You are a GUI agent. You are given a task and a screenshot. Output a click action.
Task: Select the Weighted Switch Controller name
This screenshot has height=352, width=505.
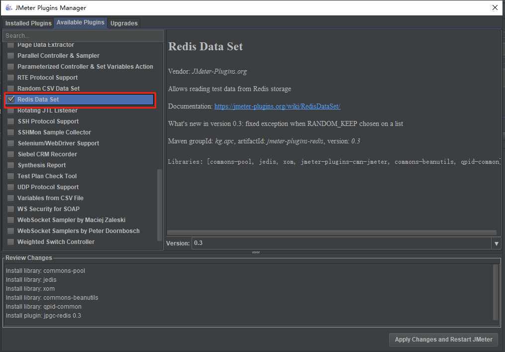click(x=56, y=242)
